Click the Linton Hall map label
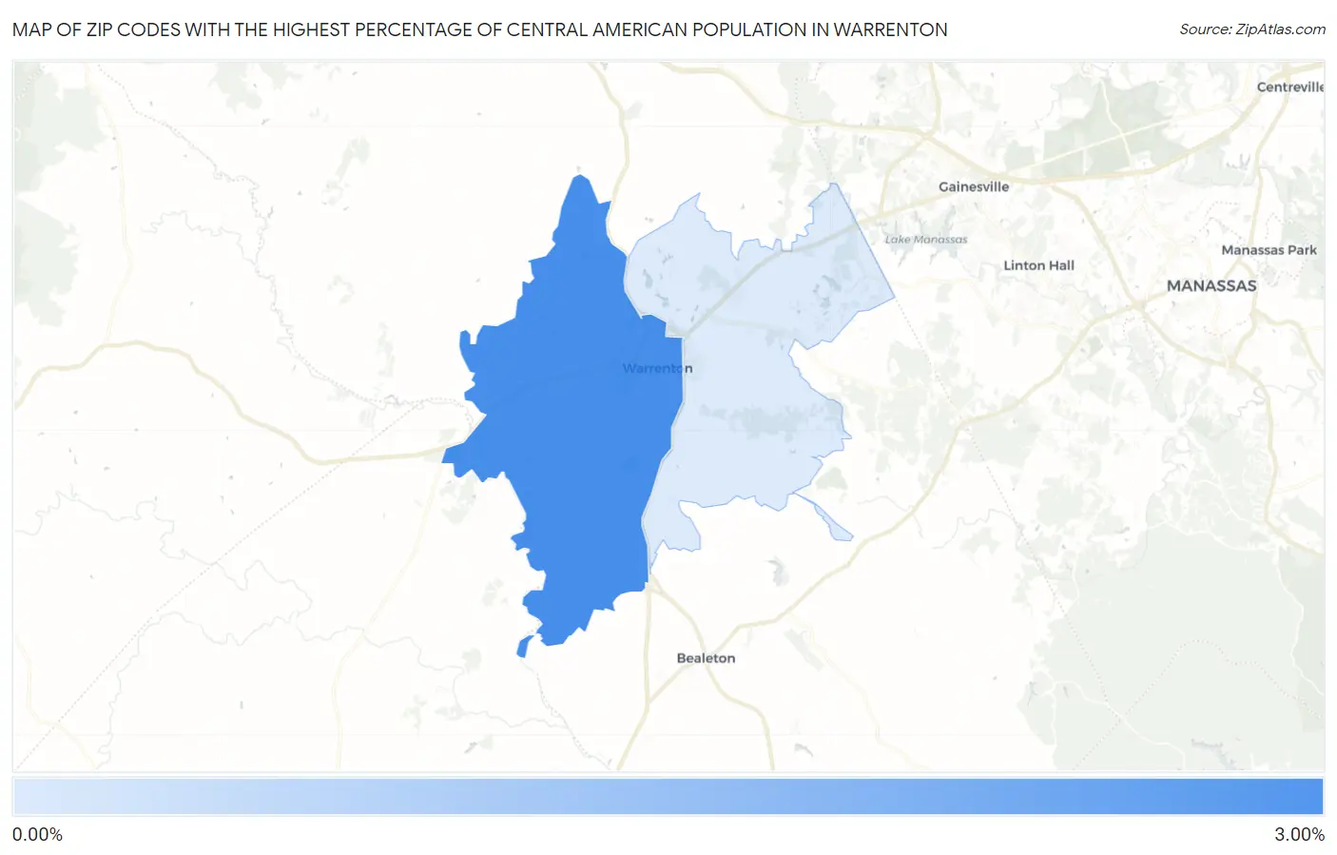 coord(1038,265)
